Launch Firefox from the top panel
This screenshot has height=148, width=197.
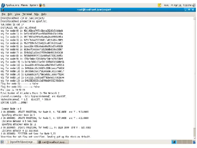[x=40, y=5]
